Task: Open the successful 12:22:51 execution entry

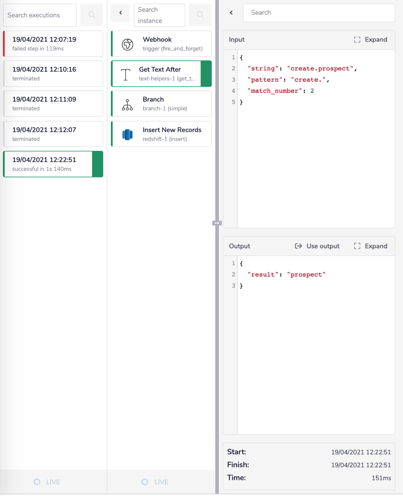Action: tap(53, 164)
